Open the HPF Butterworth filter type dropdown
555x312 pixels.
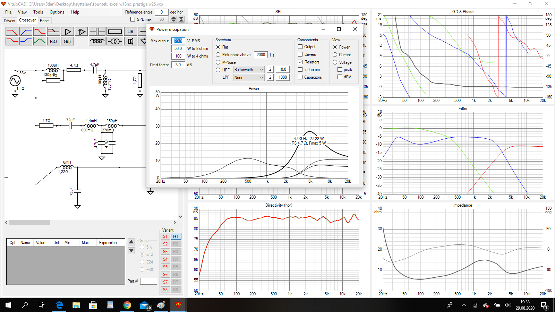(249, 70)
